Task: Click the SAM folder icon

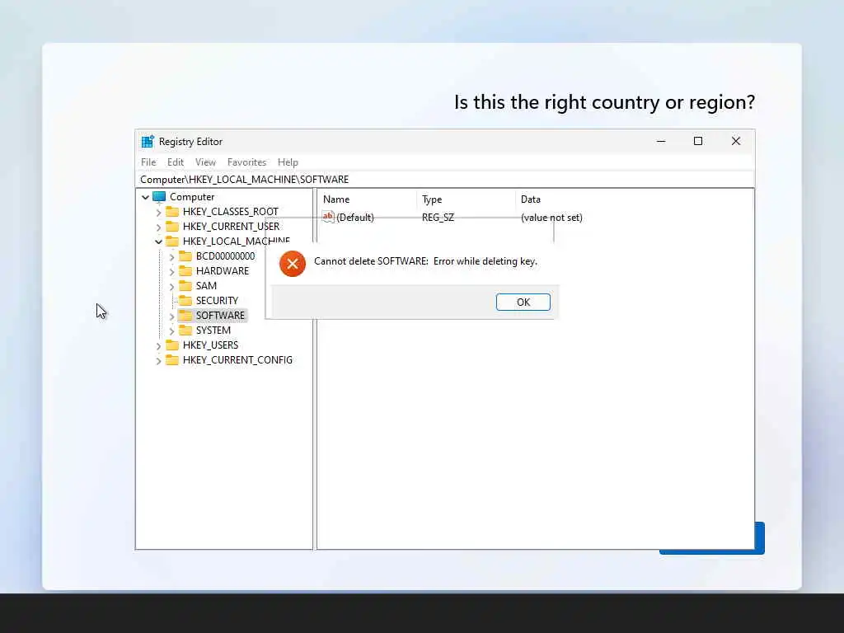Action: (x=185, y=285)
